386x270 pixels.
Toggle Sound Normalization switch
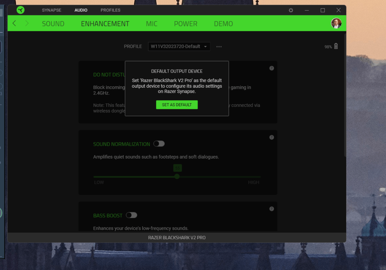(x=159, y=143)
